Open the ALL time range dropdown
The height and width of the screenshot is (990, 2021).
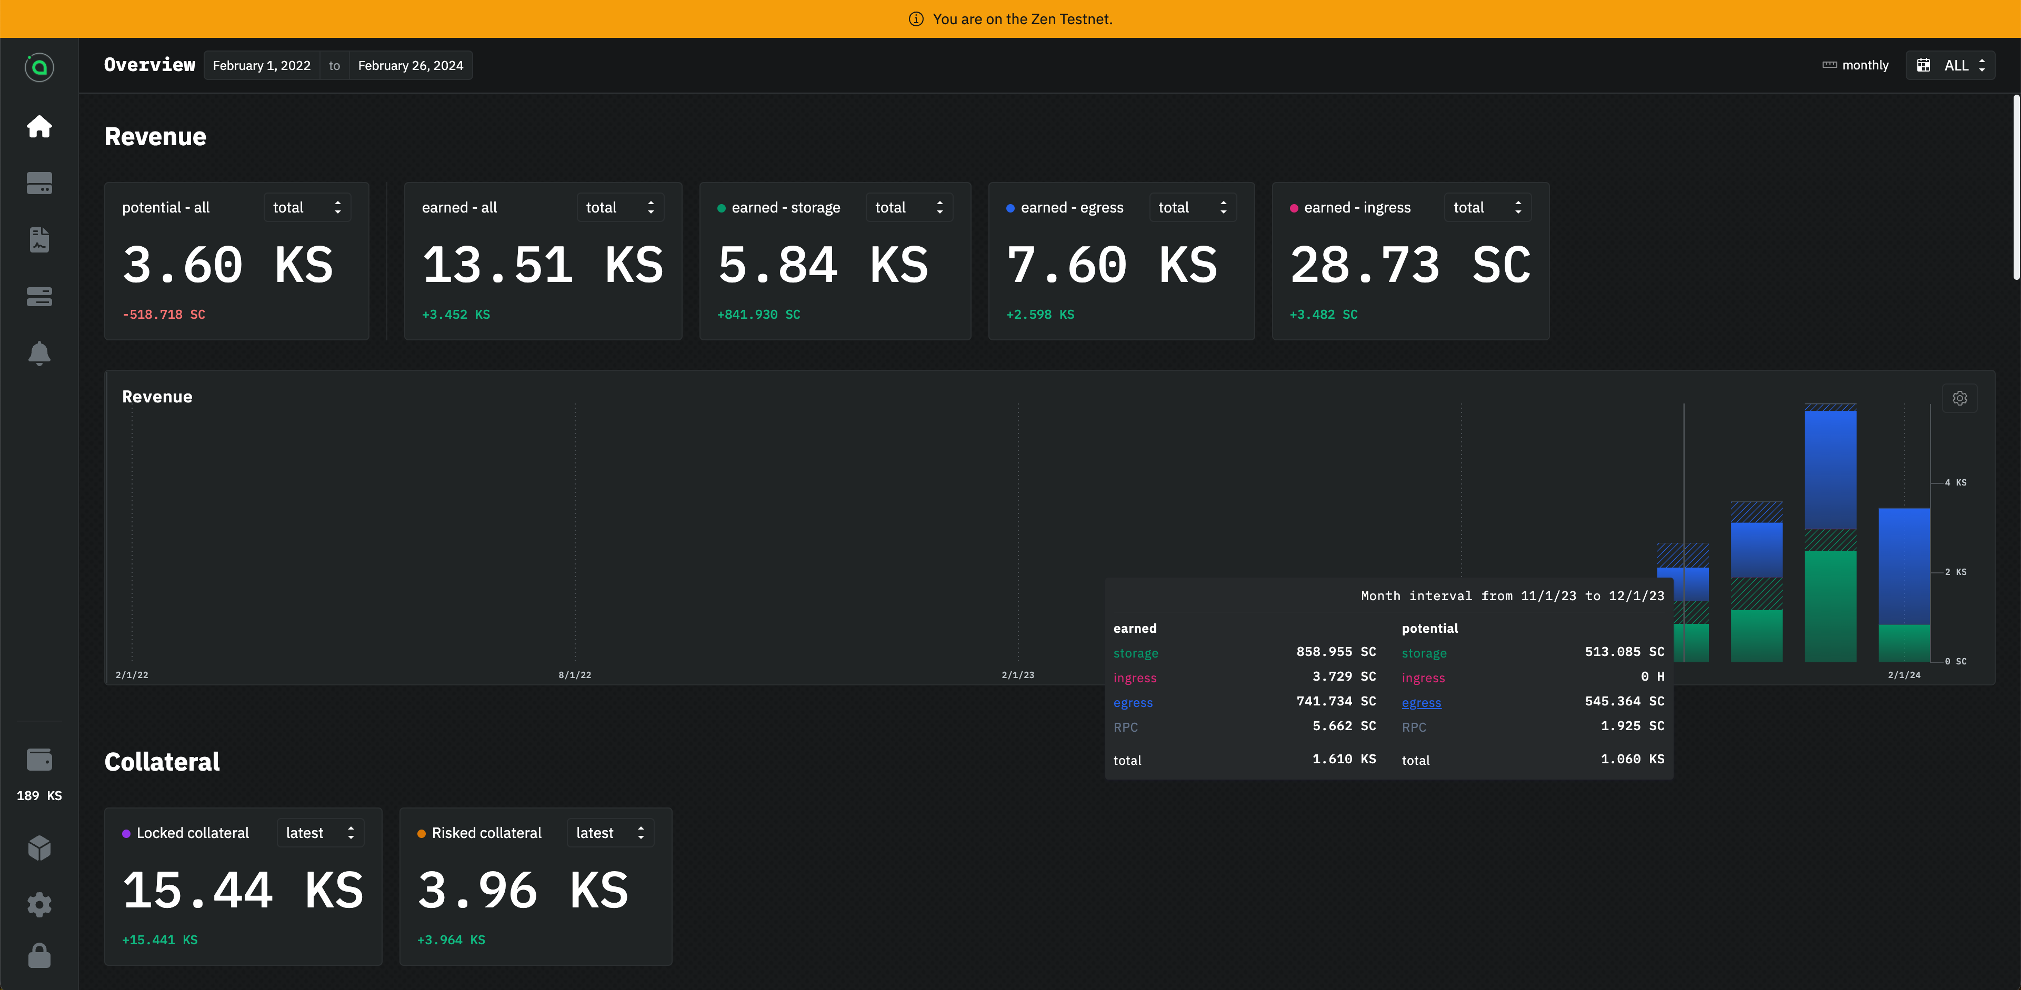(1950, 65)
